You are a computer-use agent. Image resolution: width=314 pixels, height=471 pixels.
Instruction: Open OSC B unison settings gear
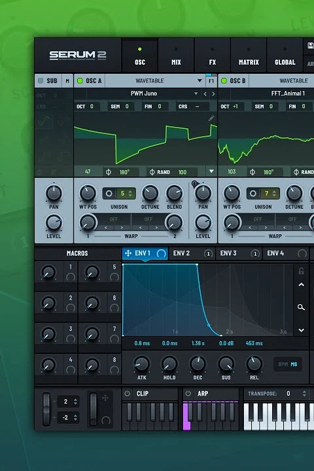click(253, 194)
